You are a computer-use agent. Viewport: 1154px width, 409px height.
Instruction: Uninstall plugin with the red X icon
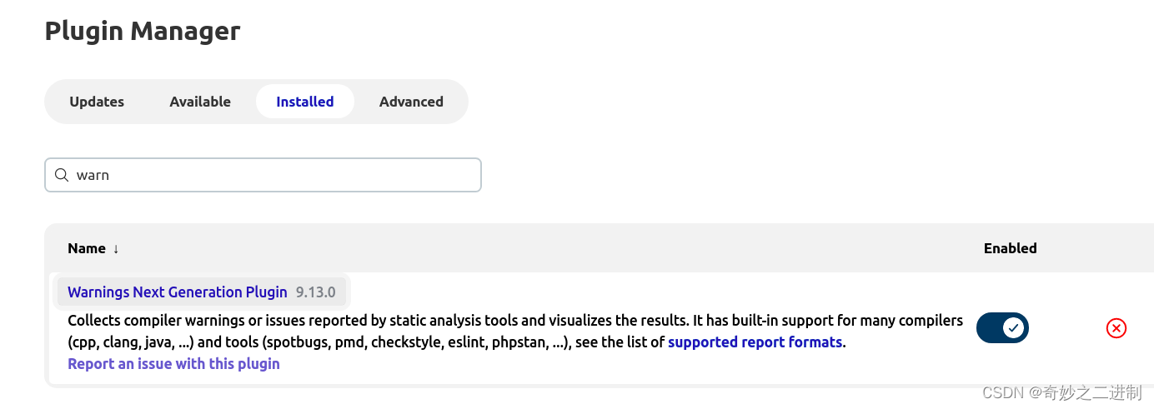[1116, 328]
